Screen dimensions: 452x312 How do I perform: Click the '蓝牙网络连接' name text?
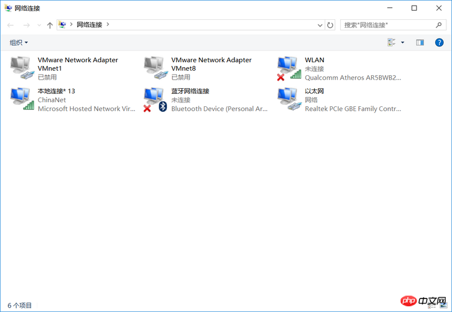click(x=190, y=91)
